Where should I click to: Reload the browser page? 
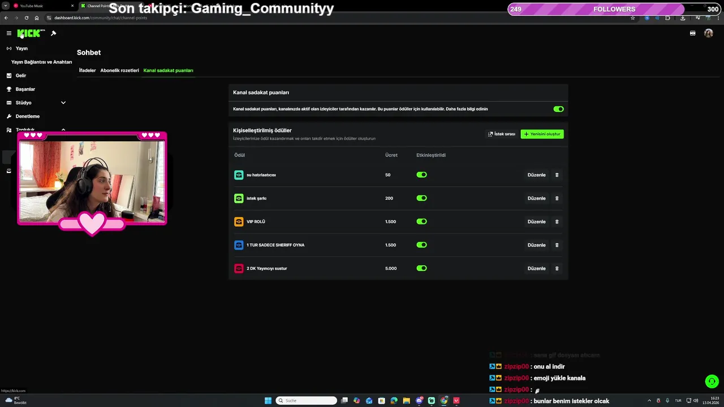27,18
